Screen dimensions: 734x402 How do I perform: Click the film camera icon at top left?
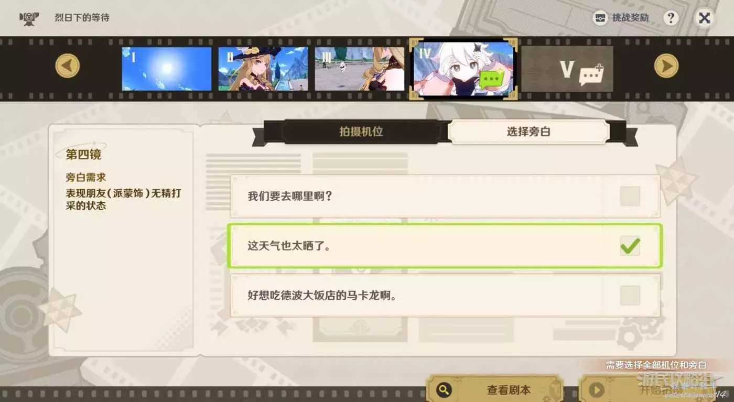(29, 18)
